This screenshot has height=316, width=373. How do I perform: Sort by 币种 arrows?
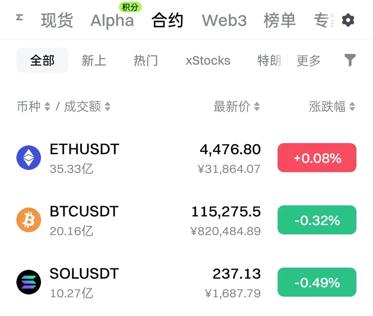coord(47,106)
